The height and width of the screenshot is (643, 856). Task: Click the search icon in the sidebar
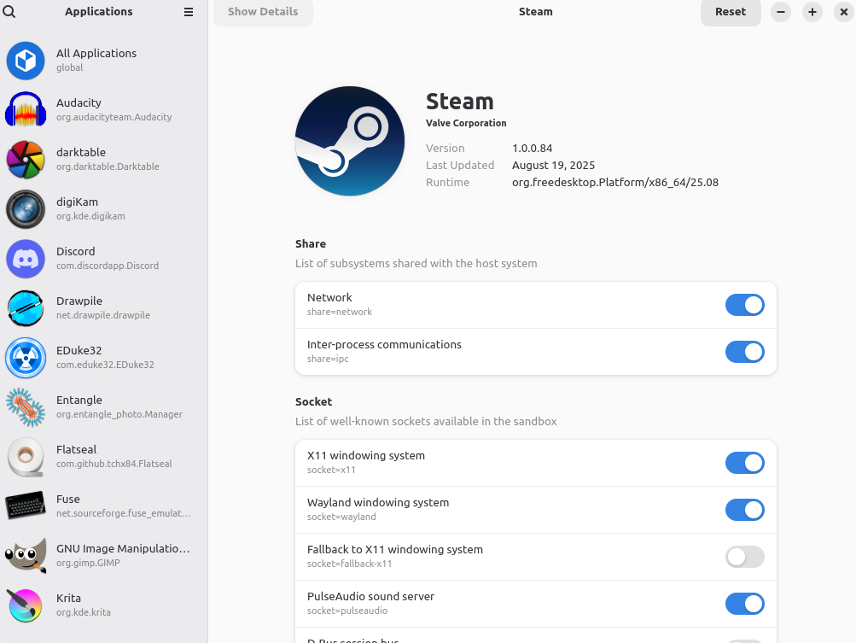point(9,12)
